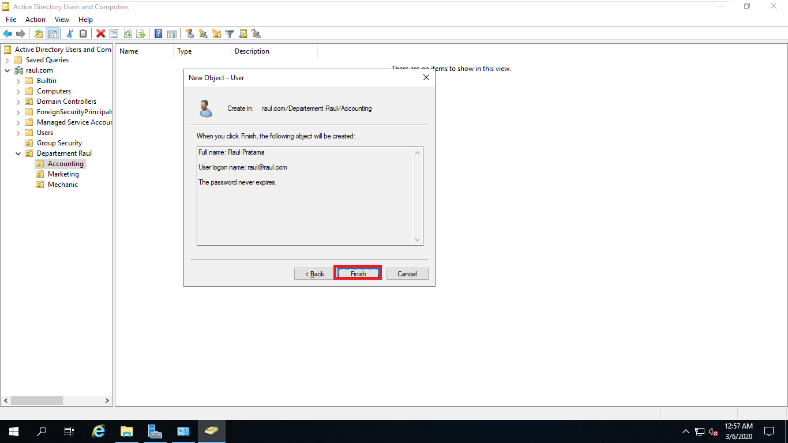Screen dimensions: 788x443
Task: Open File Explorer from the taskbar
Action: click(x=126, y=431)
